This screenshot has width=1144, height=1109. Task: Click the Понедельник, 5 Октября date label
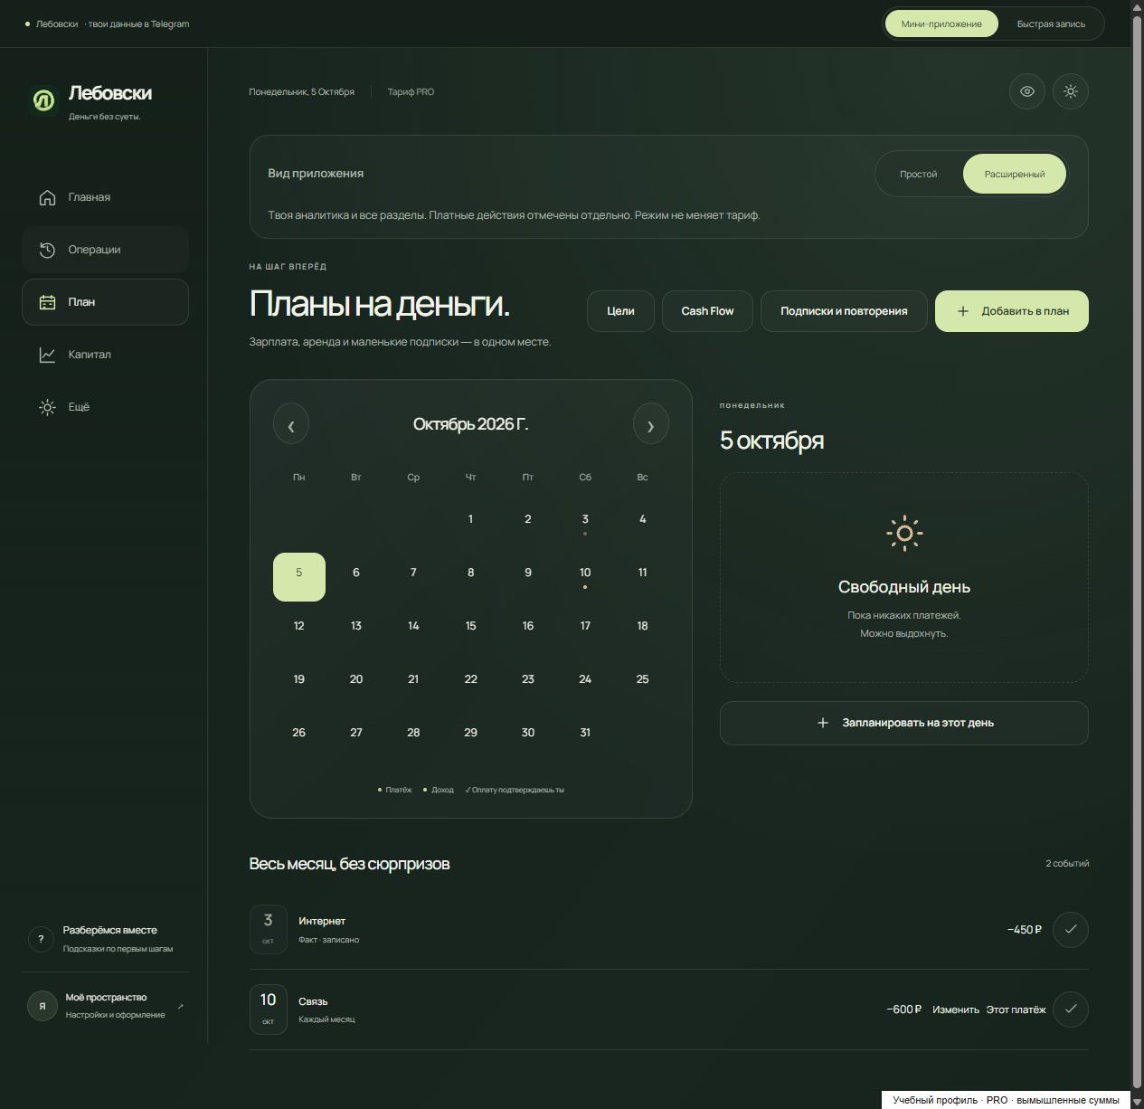pos(302,92)
